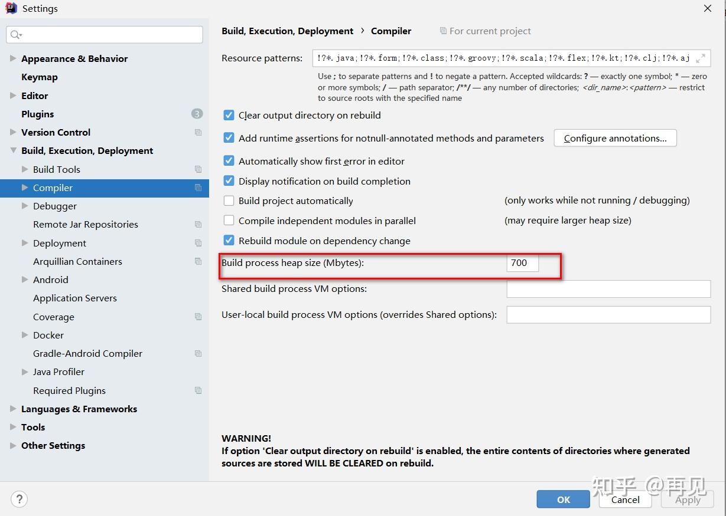Image resolution: width=726 pixels, height=516 pixels.
Task: Click the project-level icon beside Coverage
Action: tap(198, 317)
